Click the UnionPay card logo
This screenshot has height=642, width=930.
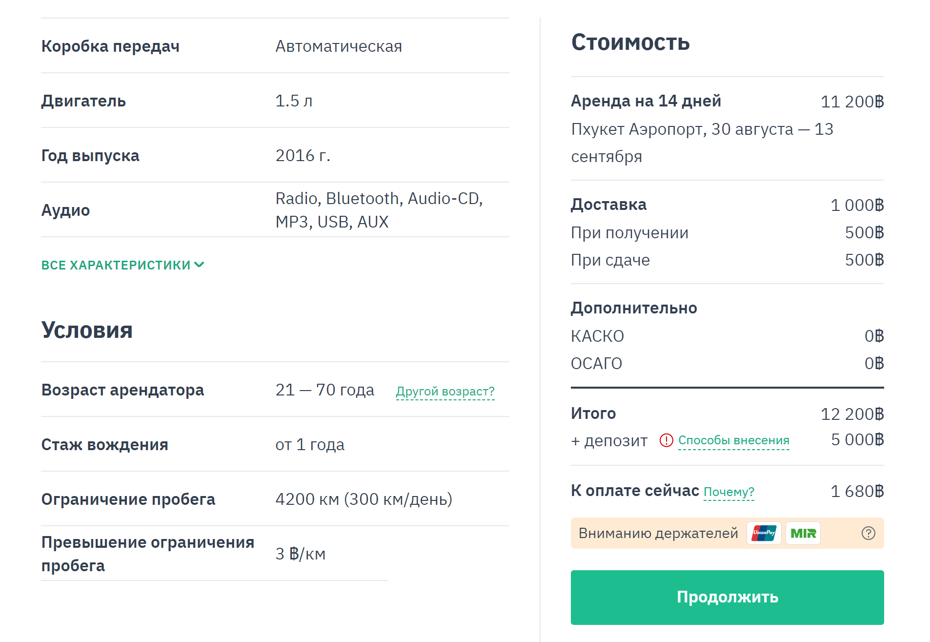[x=764, y=533]
